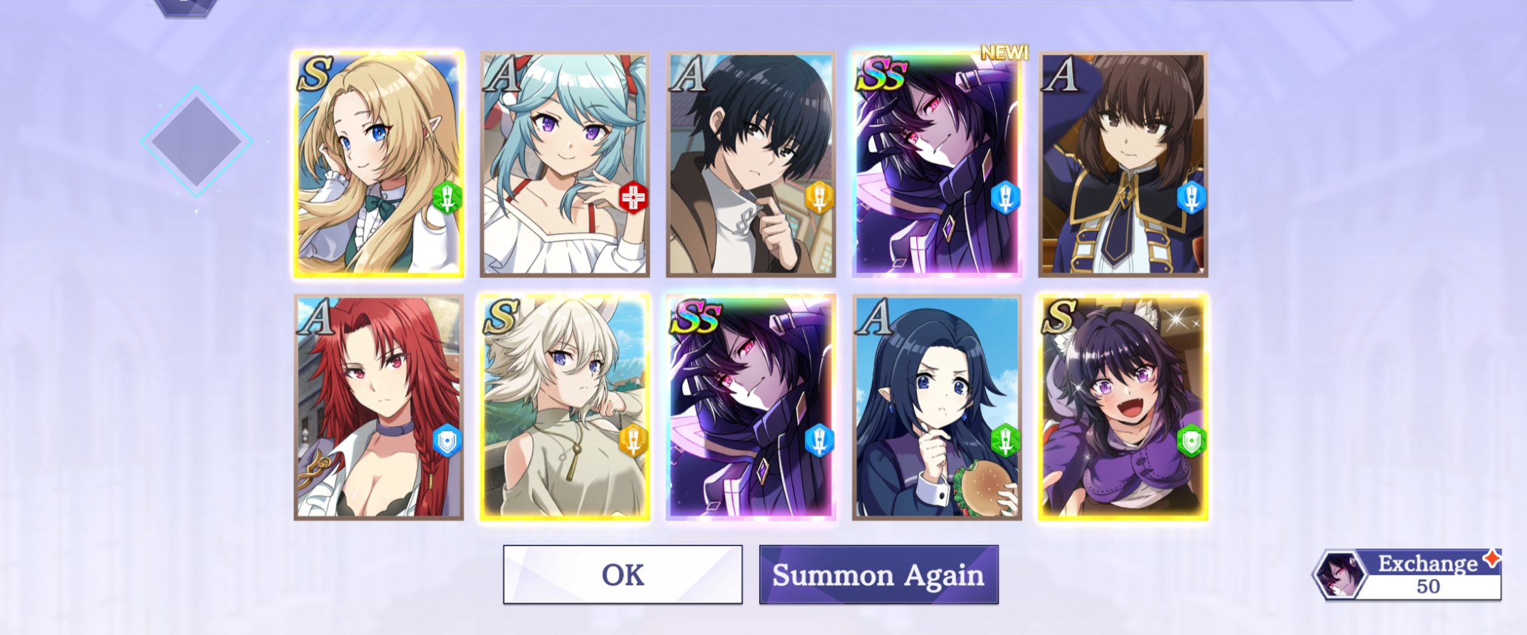Click the gold sword icon on black-haired boy card
The height and width of the screenshot is (635, 1527).
819,198
